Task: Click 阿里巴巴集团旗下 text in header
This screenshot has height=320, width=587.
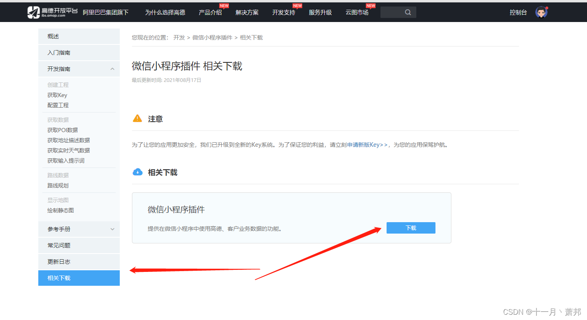Action: click(x=106, y=13)
